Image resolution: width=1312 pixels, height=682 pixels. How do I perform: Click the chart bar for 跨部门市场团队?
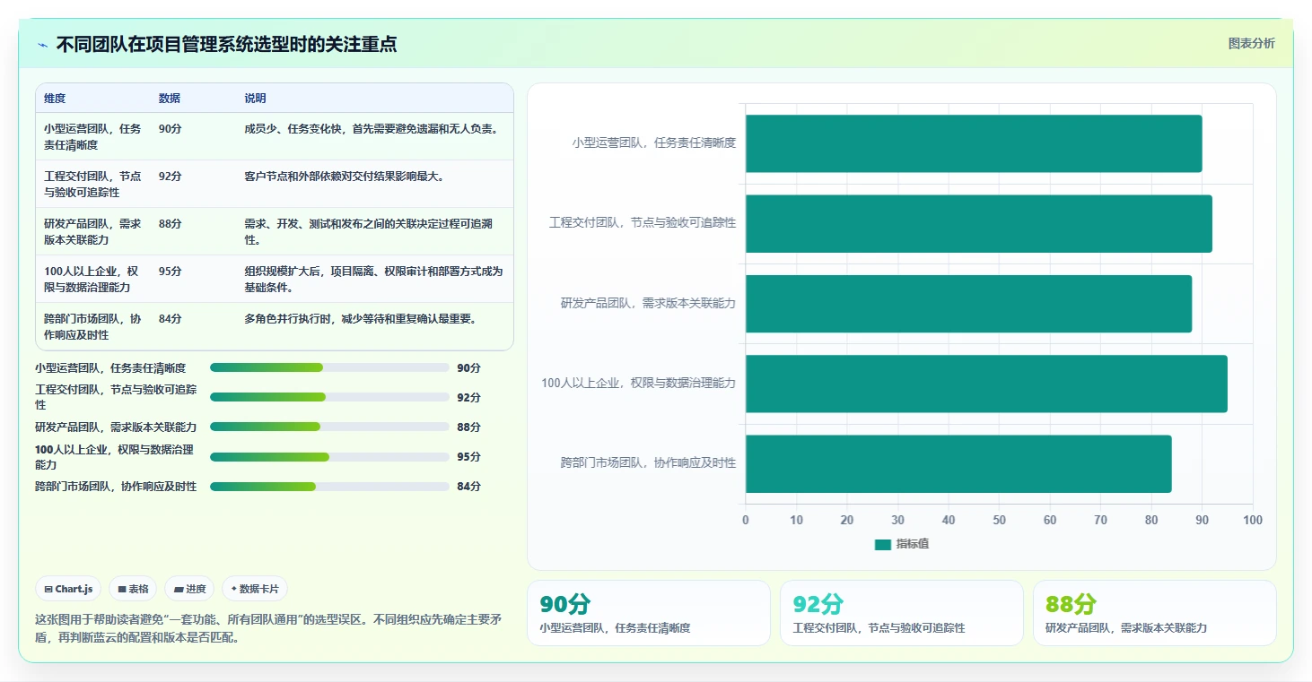958,463
